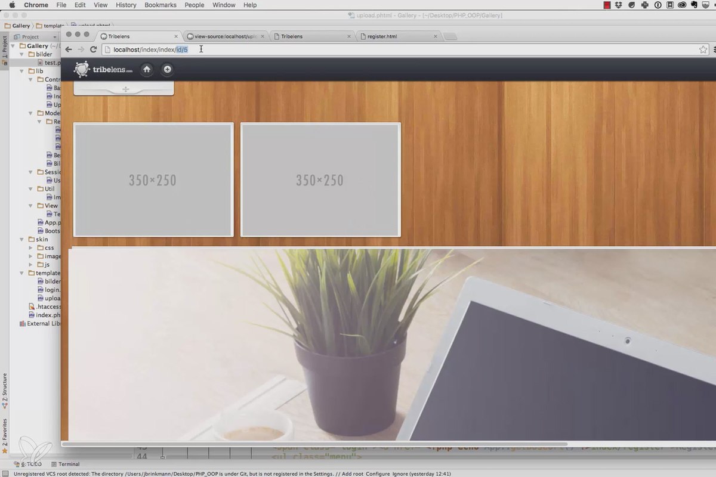This screenshot has width=716, height=477.
Task: Expand the pull-down panel handle with plus
Action: click(x=124, y=89)
